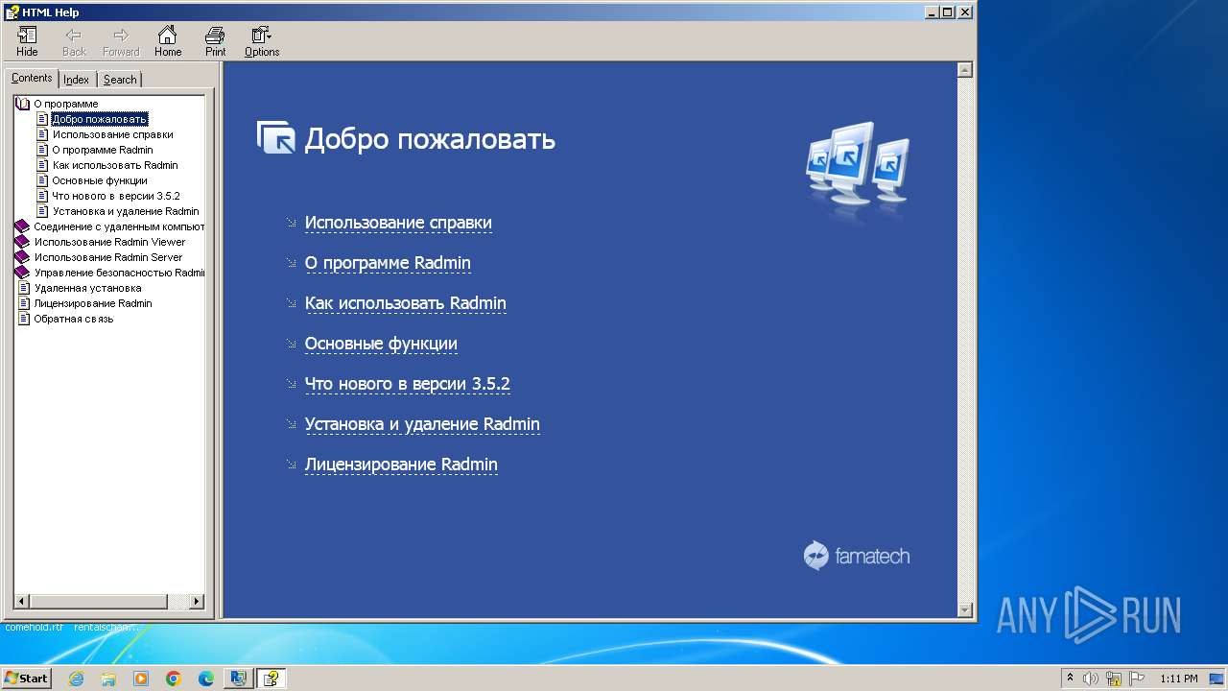Click tree horizontal scroll right arrow

coord(197,602)
